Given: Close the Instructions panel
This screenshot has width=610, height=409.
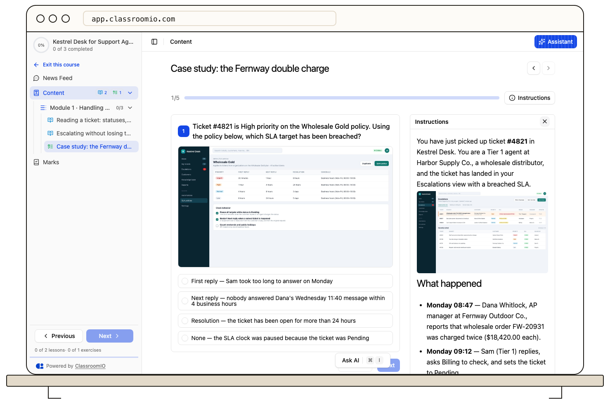Looking at the screenshot, I should [x=545, y=121].
